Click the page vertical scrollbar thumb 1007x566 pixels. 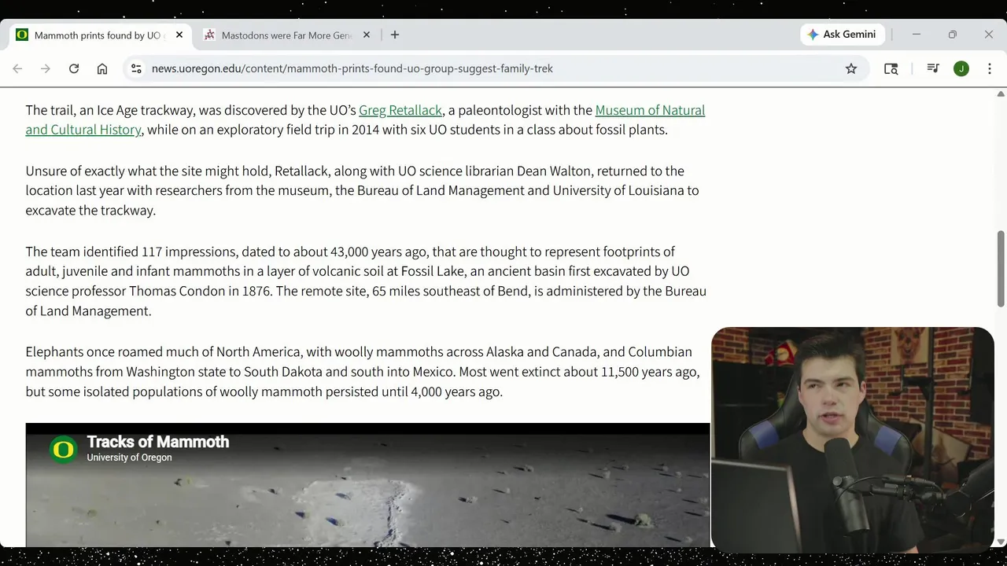coord(1001,269)
